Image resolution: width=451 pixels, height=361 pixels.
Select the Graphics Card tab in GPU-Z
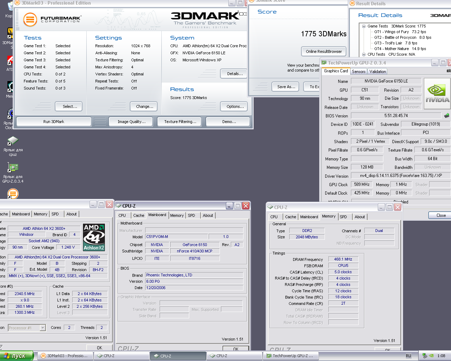click(336, 71)
